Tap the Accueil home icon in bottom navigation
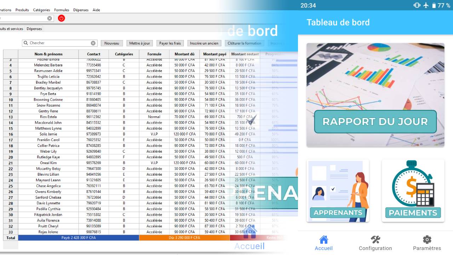The height and width of the screenshot is (255, 453). (323, 240)
